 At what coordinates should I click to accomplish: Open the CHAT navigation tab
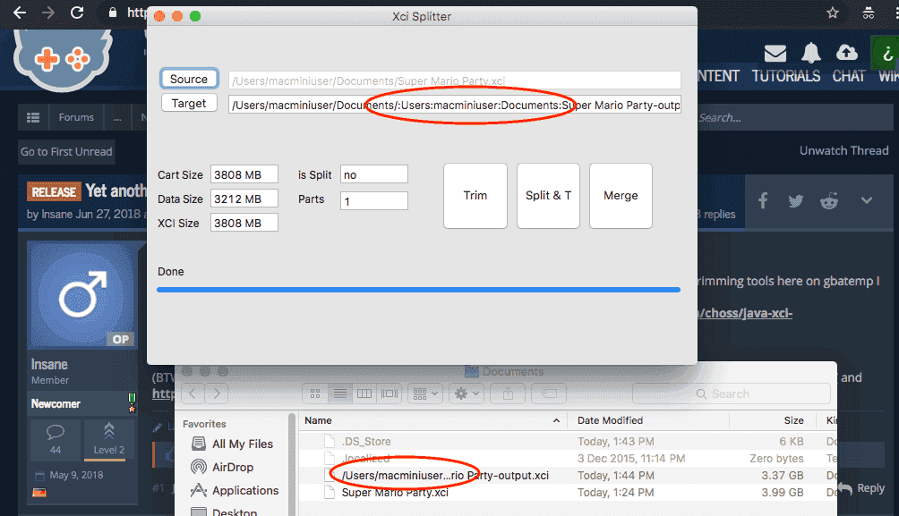click(x=849, y=76)
